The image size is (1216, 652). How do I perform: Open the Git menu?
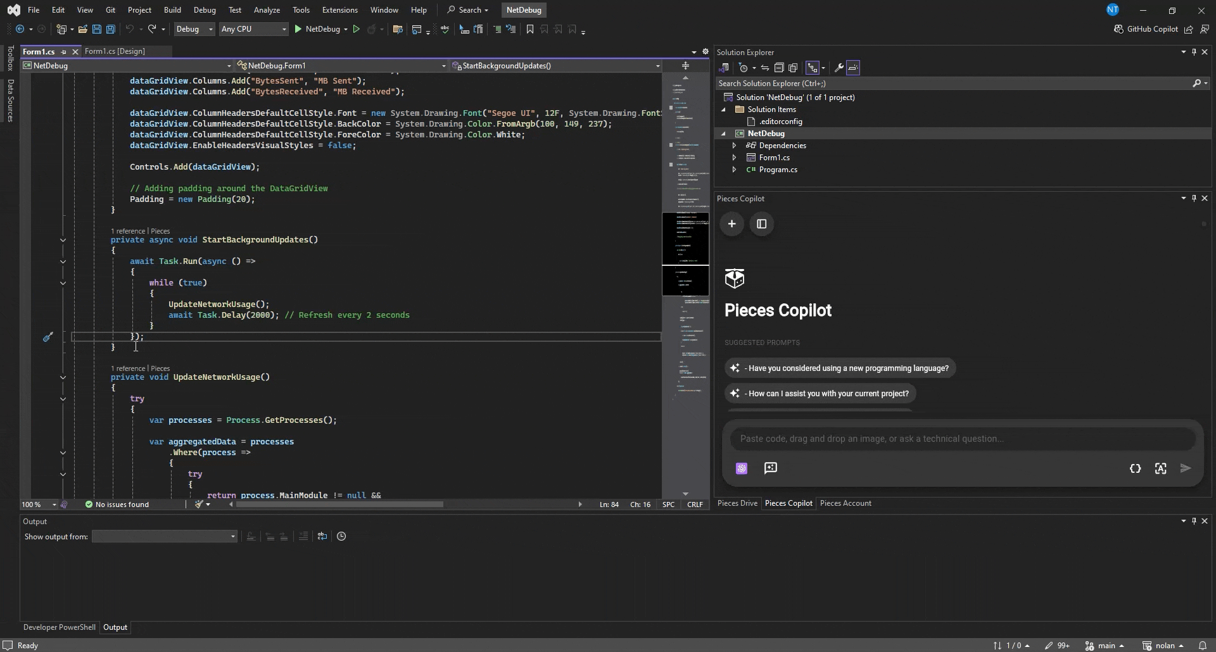(x=110, y=10)
